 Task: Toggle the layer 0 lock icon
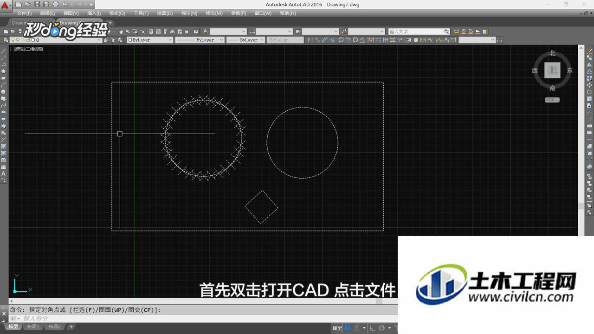(x=28, y=40)
